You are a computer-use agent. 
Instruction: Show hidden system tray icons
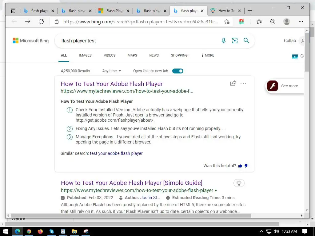tap(261, 231)
